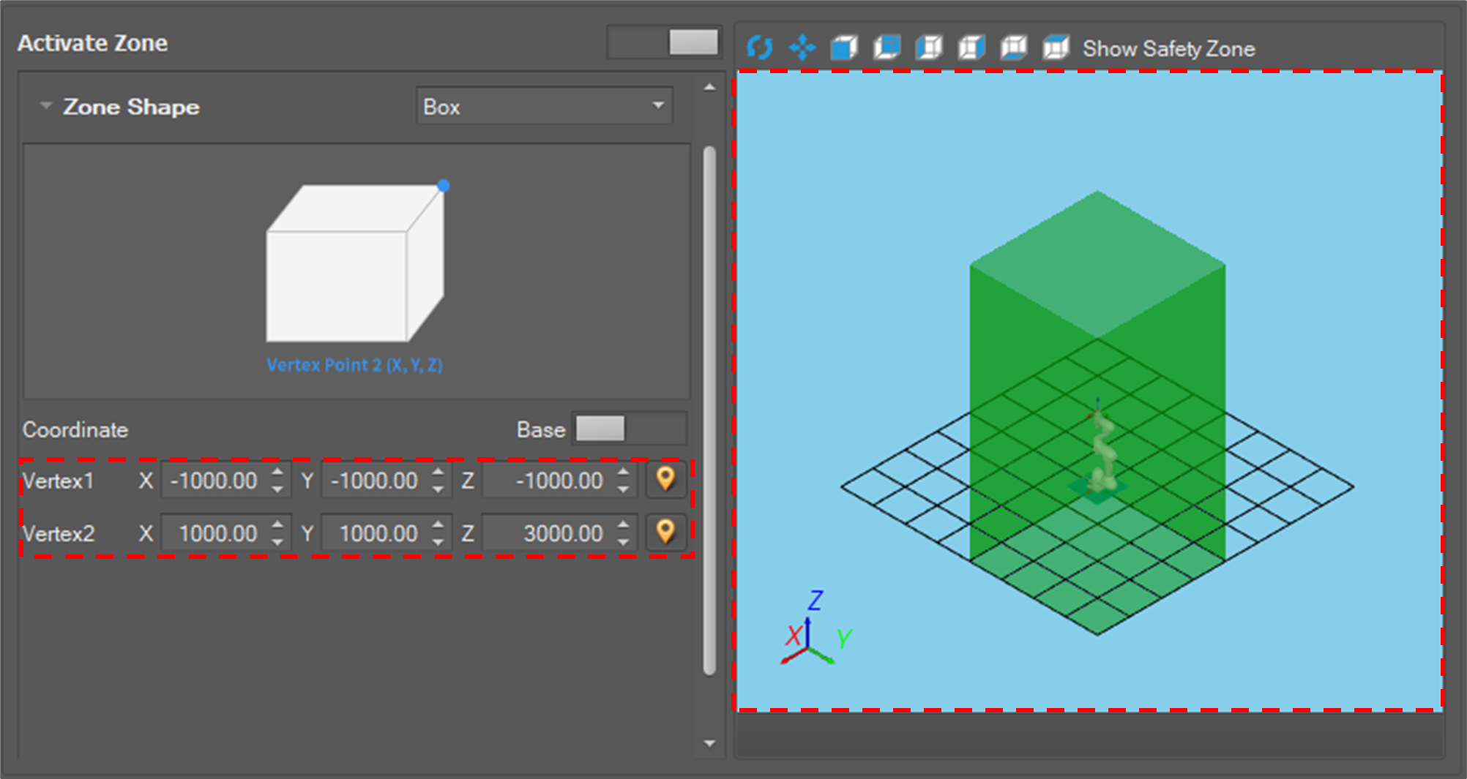Image resolution: width=1467 pixels, height=779 pixels.
Task: Switch to front view cube icon
Action: pyautogui.click(x=844, y=48)
